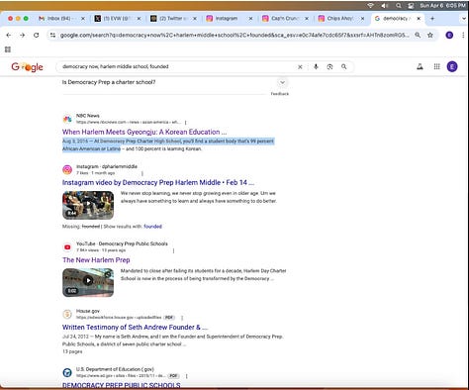Click the Instagram favicon in results
Screen dimensions: 469x390
[x=67, y=169]
